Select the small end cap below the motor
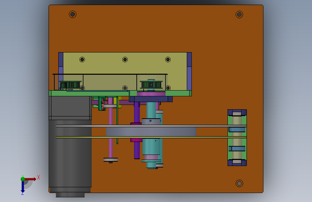The width and height of the screenshot is (312, 202). pyautogui.click(x=70, y=195)
